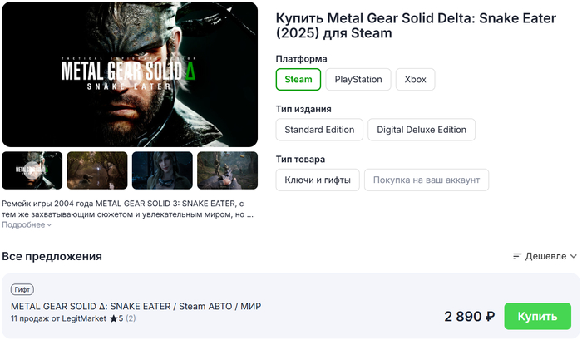Click the main Metal Gear Solid cover image

tap(130, 74)
